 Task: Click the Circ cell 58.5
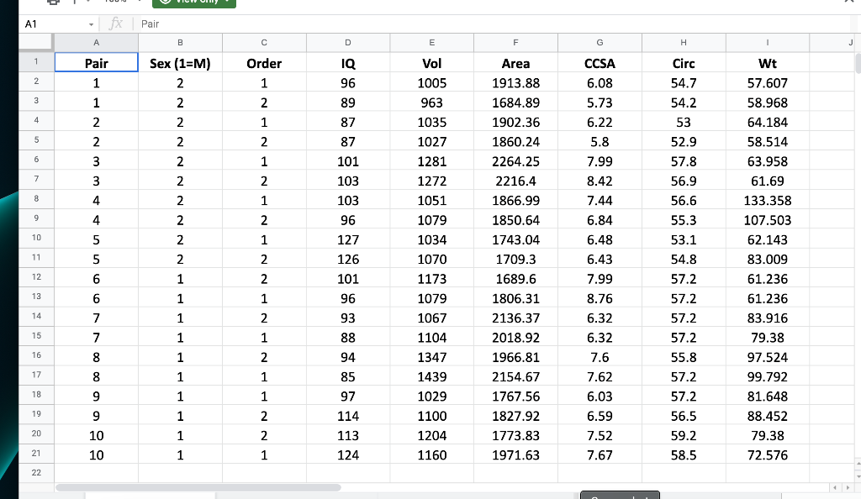pos(684,455)
